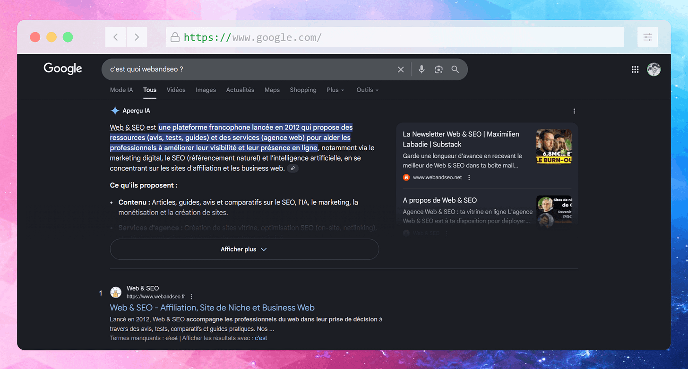Click the Aperçu IA sparkle icon
Screen dimensions: 688x369
point(115,110)
